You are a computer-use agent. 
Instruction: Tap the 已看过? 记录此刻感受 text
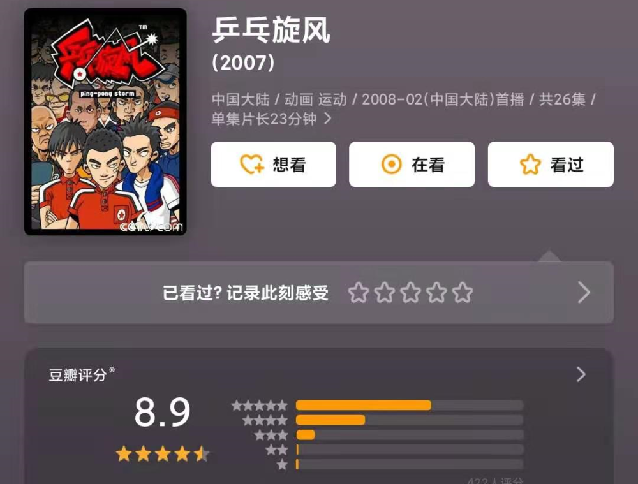click(x=246, y=293)
